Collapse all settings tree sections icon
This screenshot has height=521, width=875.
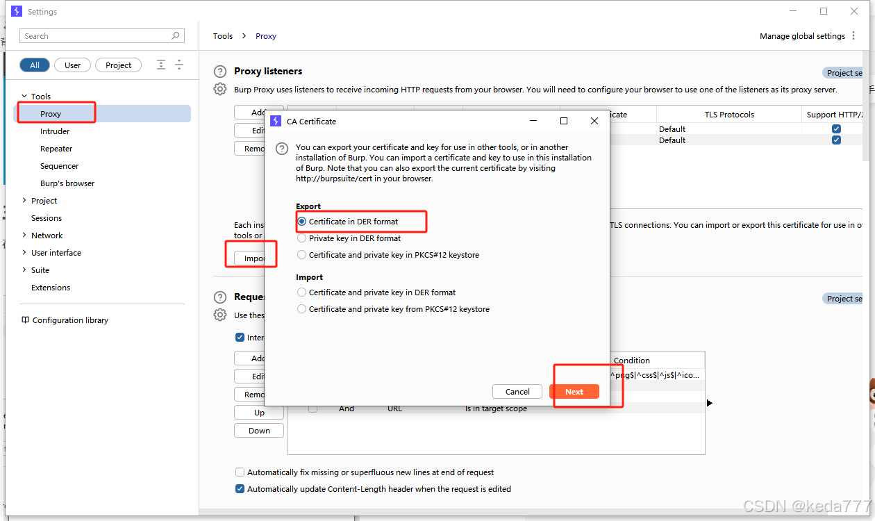pos(179,65)
